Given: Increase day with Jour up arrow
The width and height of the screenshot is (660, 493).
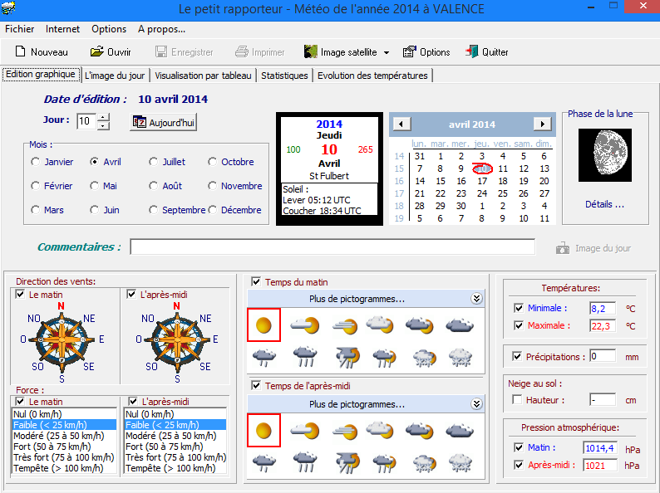Looking at the screenshot, I should point(104,118).
